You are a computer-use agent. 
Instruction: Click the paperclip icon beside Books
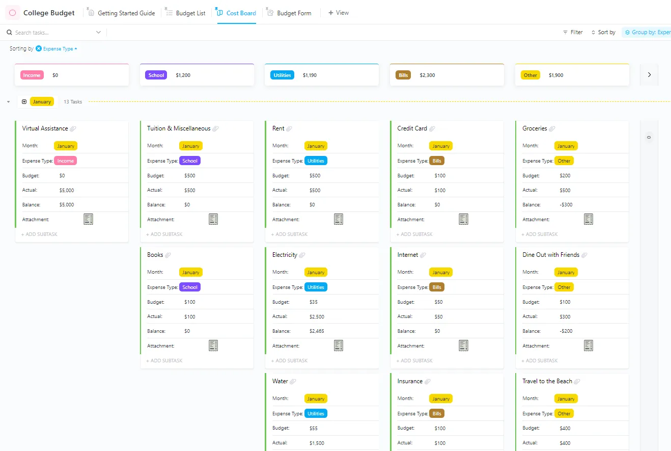(169, 255)
